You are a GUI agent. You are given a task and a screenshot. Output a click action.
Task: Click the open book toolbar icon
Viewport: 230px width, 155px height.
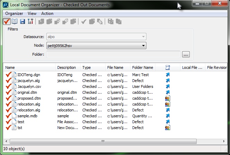coord(15,21)
